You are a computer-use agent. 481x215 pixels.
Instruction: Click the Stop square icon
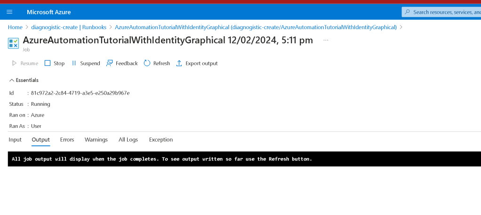[48, 63]
